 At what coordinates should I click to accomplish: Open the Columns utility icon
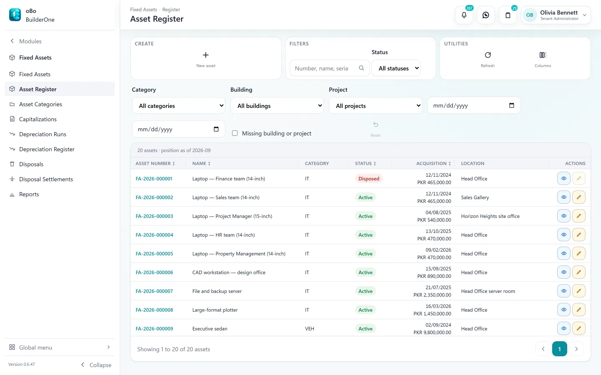pos(543,55)
